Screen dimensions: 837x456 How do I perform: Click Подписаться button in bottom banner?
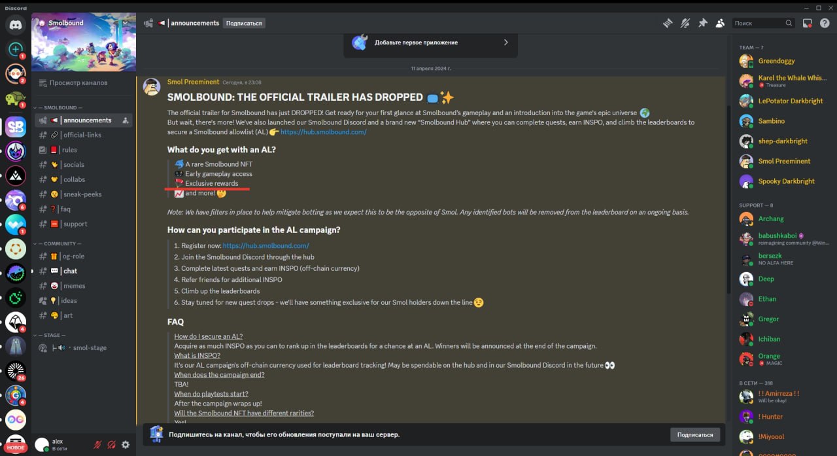coord(695,434)
